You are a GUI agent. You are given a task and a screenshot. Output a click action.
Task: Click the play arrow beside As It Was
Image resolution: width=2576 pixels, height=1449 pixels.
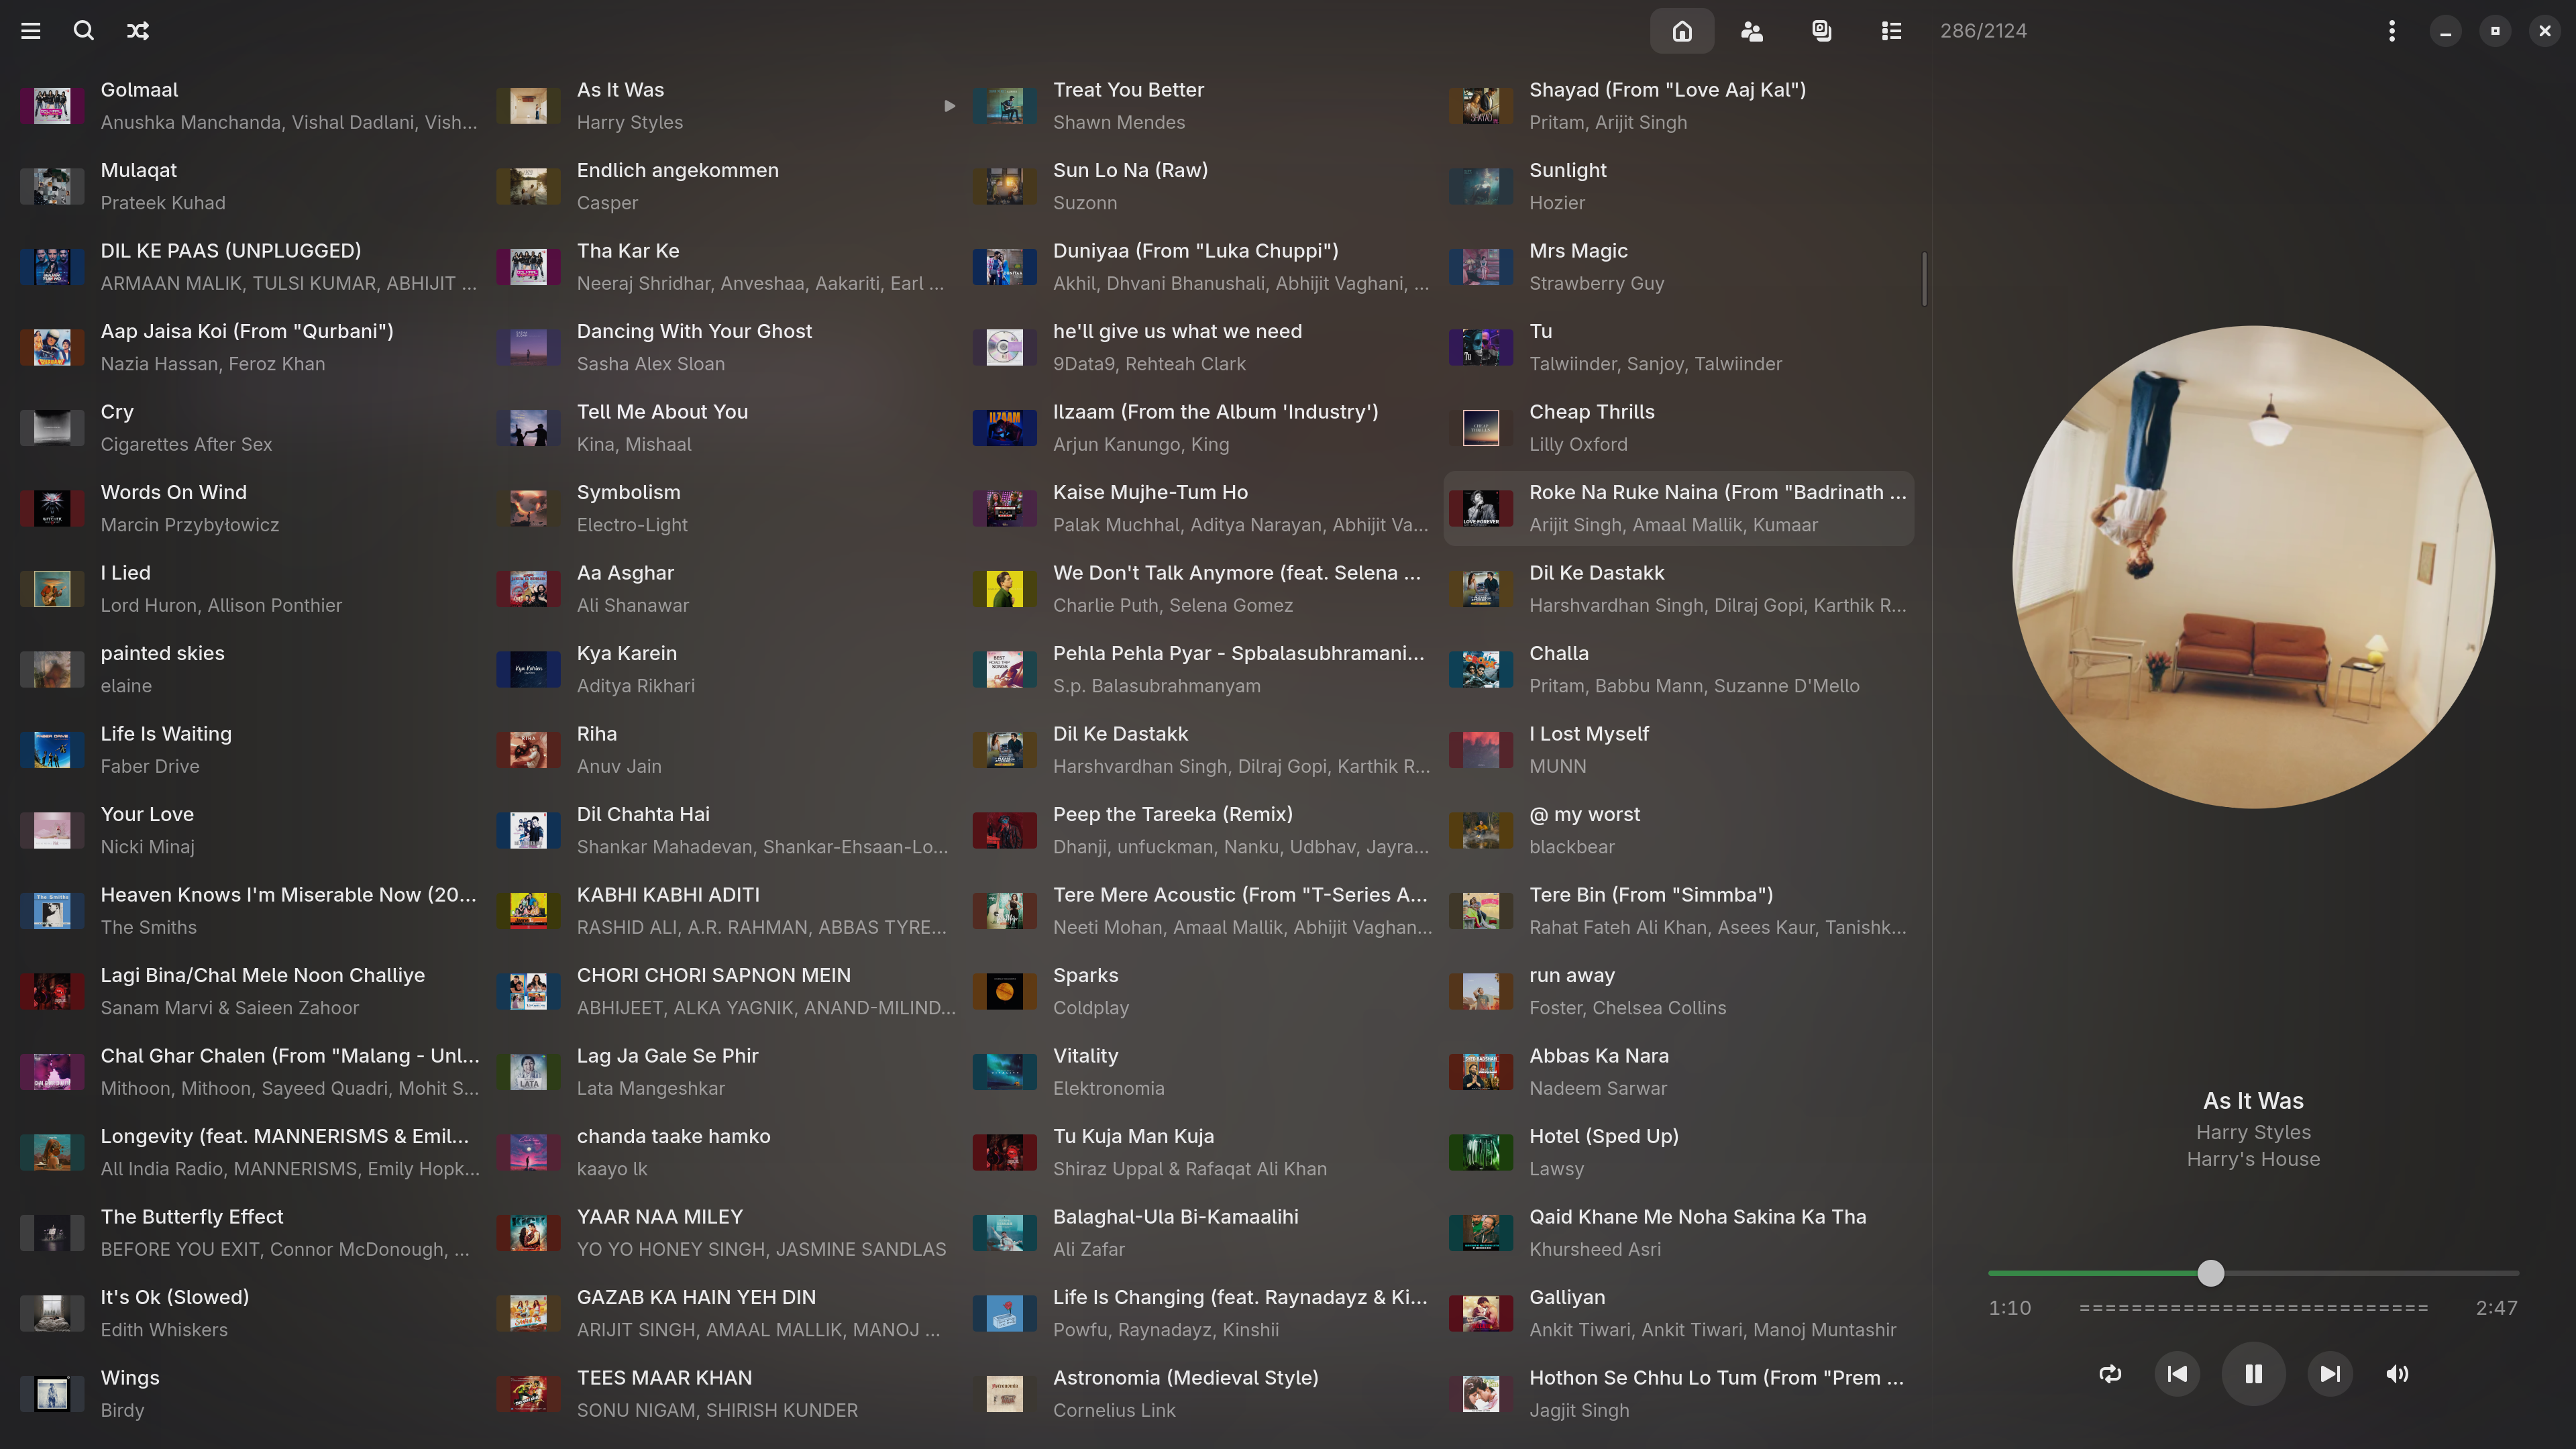pyautogui.click(x=949, y=106)
